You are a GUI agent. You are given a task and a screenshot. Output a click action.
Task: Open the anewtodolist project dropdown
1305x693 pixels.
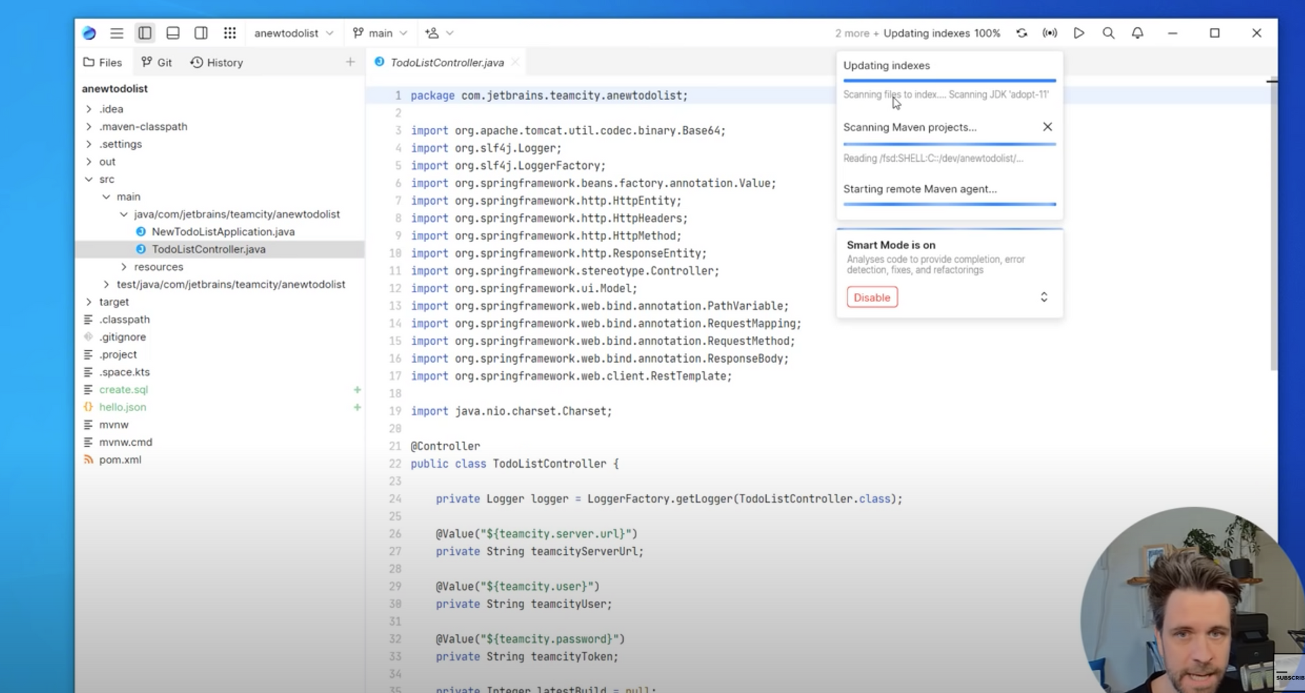294,33
